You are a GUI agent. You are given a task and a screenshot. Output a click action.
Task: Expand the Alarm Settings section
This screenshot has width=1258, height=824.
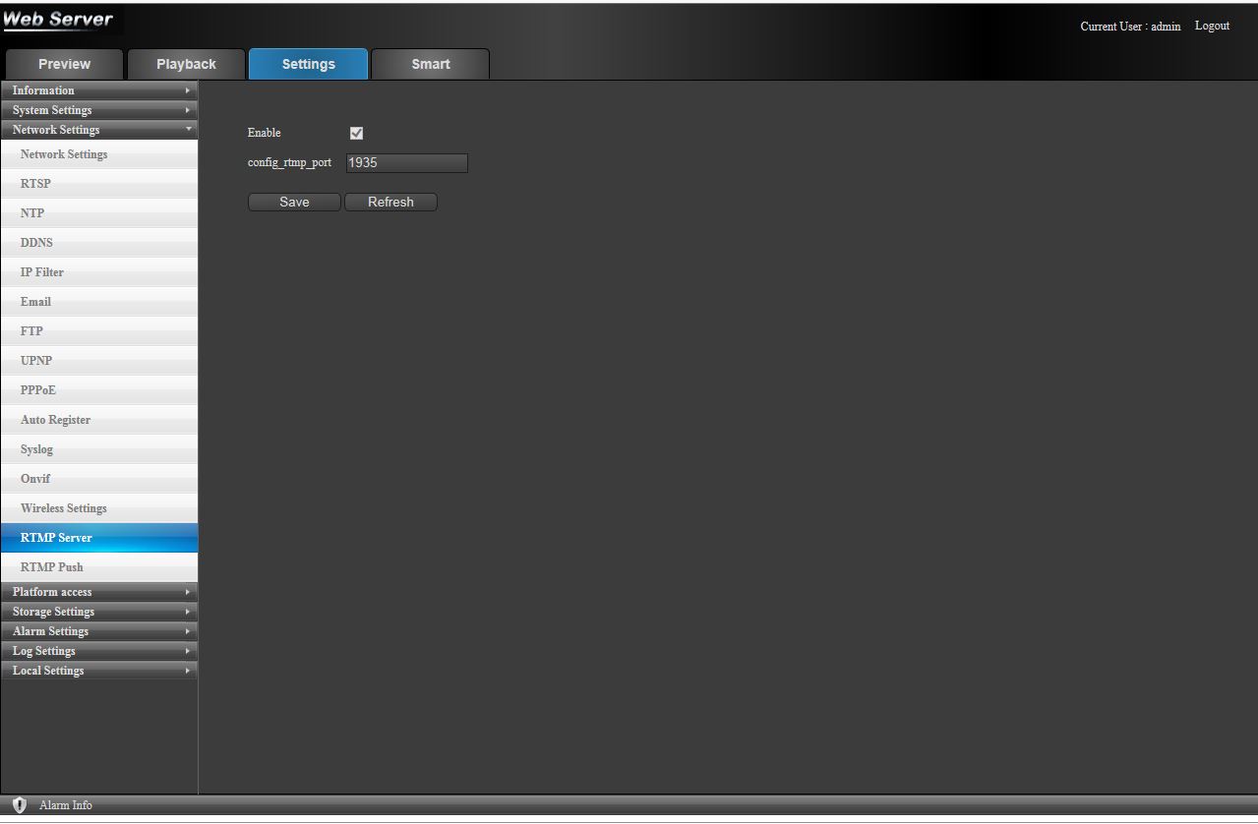coord(98,631)
